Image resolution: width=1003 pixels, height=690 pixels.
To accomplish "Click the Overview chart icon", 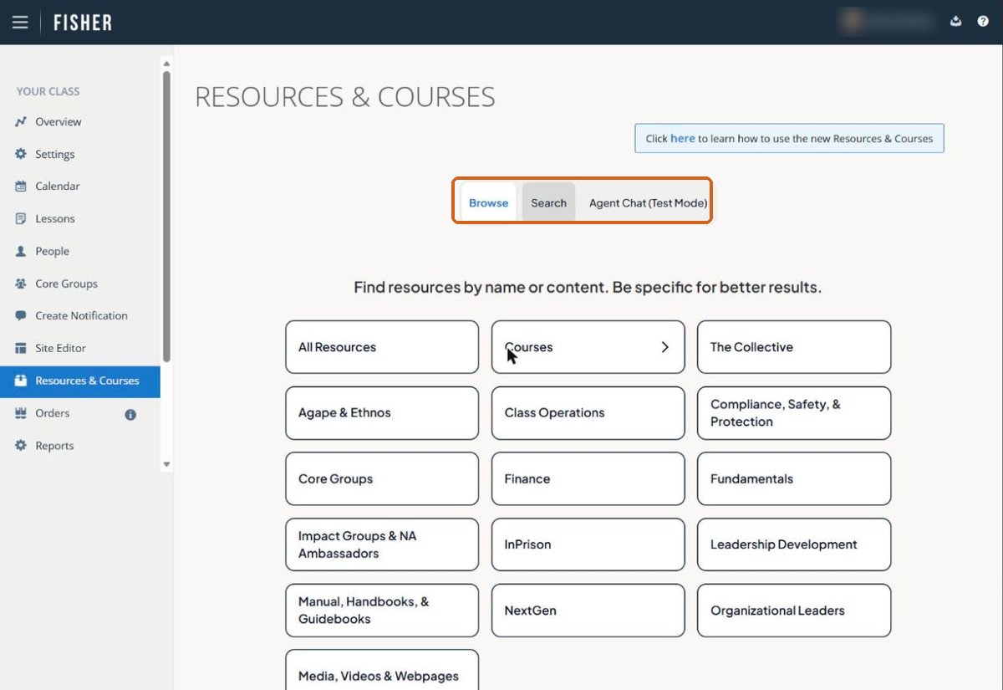I will click(21, 122).
